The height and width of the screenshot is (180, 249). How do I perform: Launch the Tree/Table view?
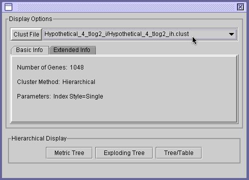pos(179,153)
